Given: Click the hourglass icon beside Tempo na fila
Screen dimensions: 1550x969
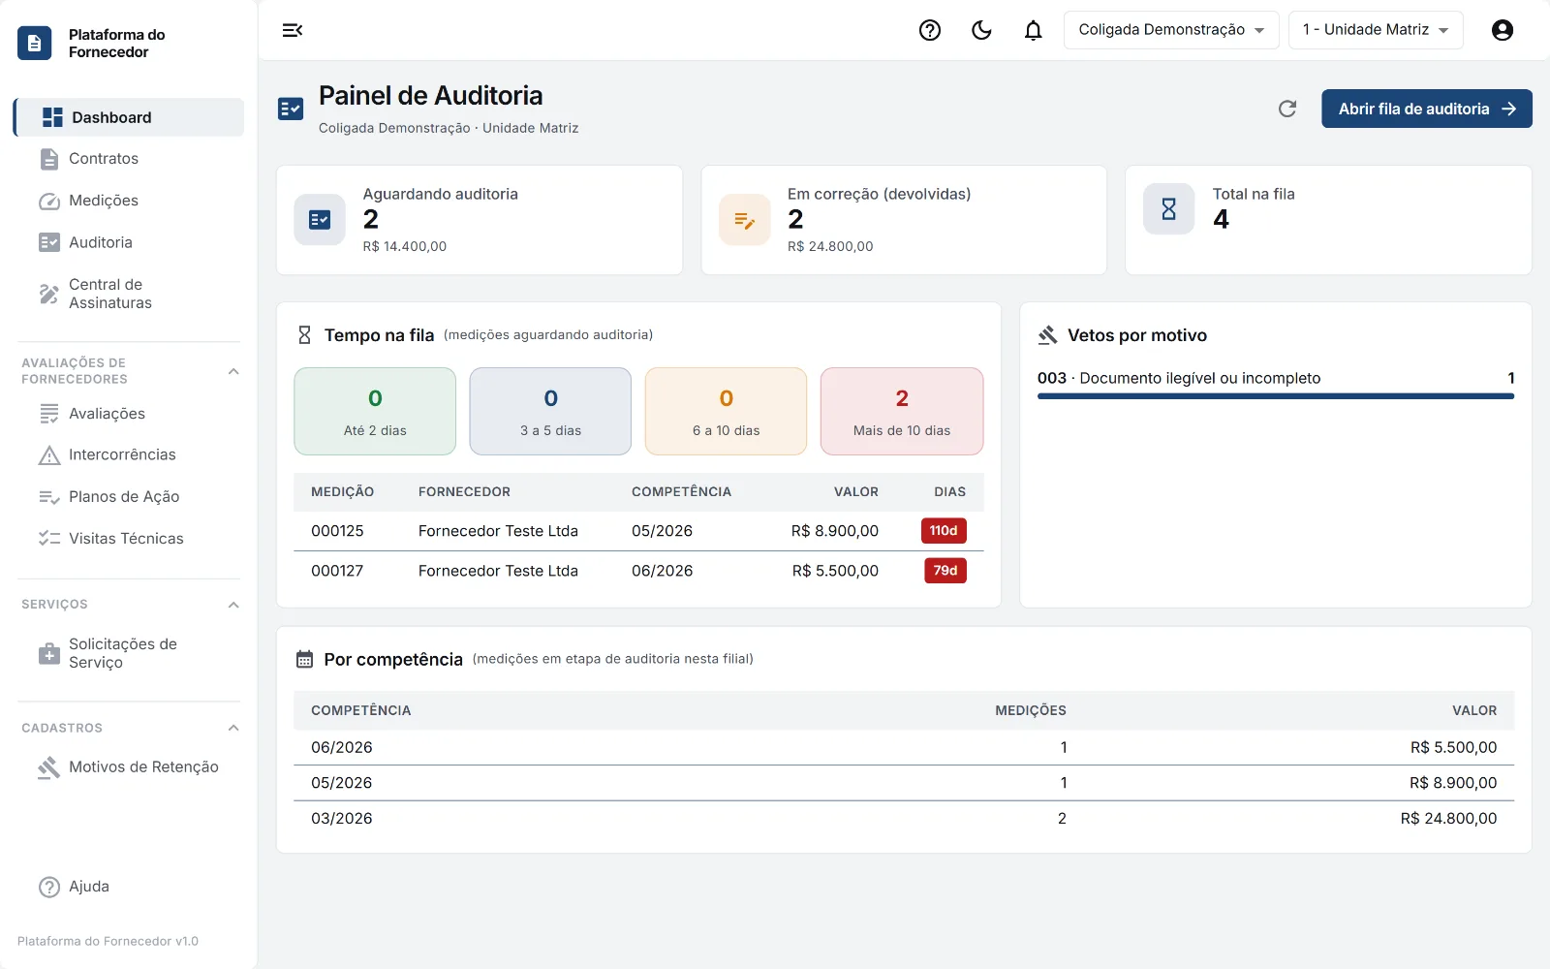Looking at the screenshot, I should pos(304,335).
